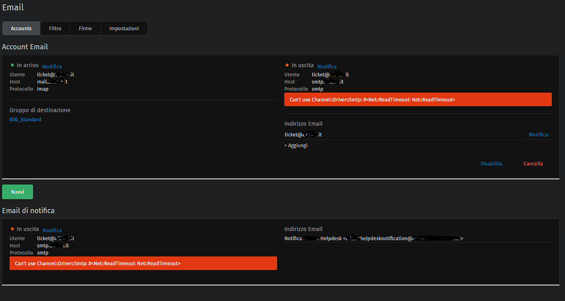565x301 pixels.
Task: Select the Firme tab
Action: pos(85,28)
